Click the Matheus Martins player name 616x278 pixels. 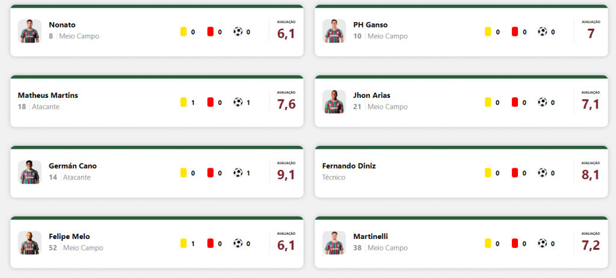point(48,95)
